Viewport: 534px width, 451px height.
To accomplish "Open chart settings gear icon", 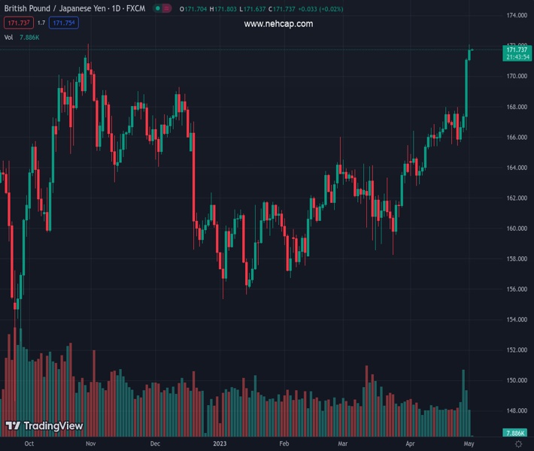I will click(518, 444).
